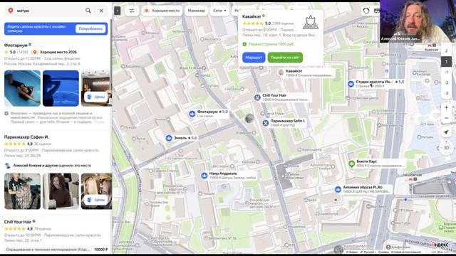456x256 pixels.
Task: Switch to floor -2 on level selector
Action: (447, 82)
